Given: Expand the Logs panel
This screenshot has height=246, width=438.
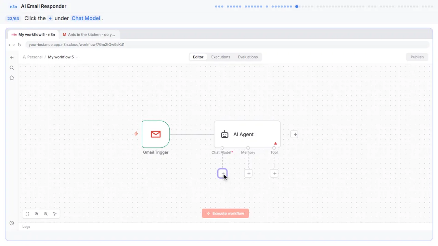Looking at the screenshot, I should click(x=26, y=227).
